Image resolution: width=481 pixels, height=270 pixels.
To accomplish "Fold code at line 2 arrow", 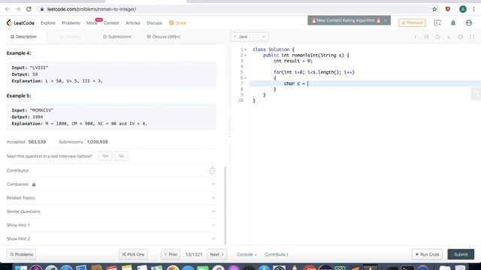I will pyautogui.click(x=246, y=55).
